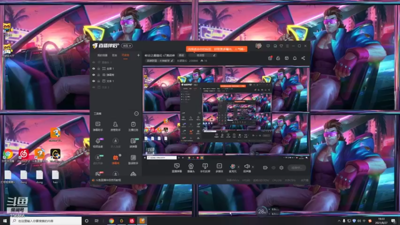Open the NetEase Cloud Music desktop shortcut
400x225 pixels.
point(23,155)
